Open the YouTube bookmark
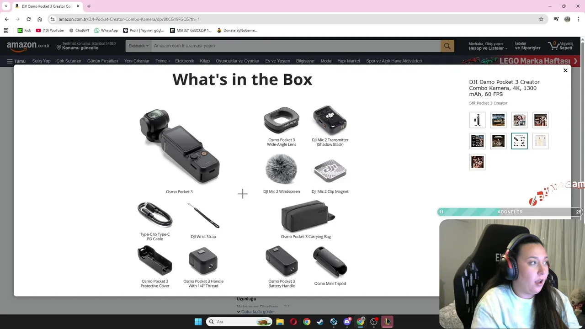This screenshot has height=329, width=585. 50,31
